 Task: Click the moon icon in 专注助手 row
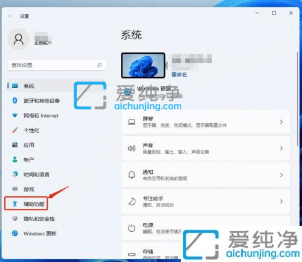pyautogui.click(x=132, y=202)
